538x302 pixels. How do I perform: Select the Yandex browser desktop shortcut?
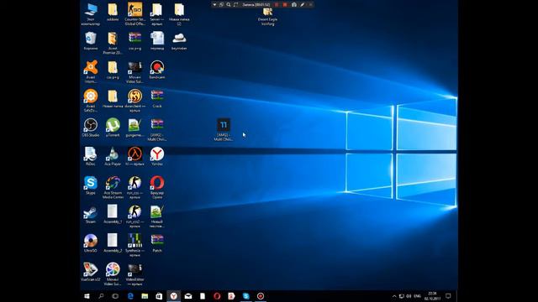click(157, 157)
